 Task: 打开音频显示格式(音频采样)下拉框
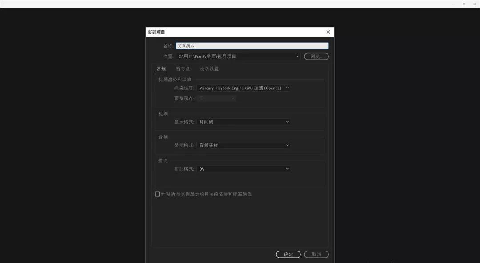[x=244, y=145]
